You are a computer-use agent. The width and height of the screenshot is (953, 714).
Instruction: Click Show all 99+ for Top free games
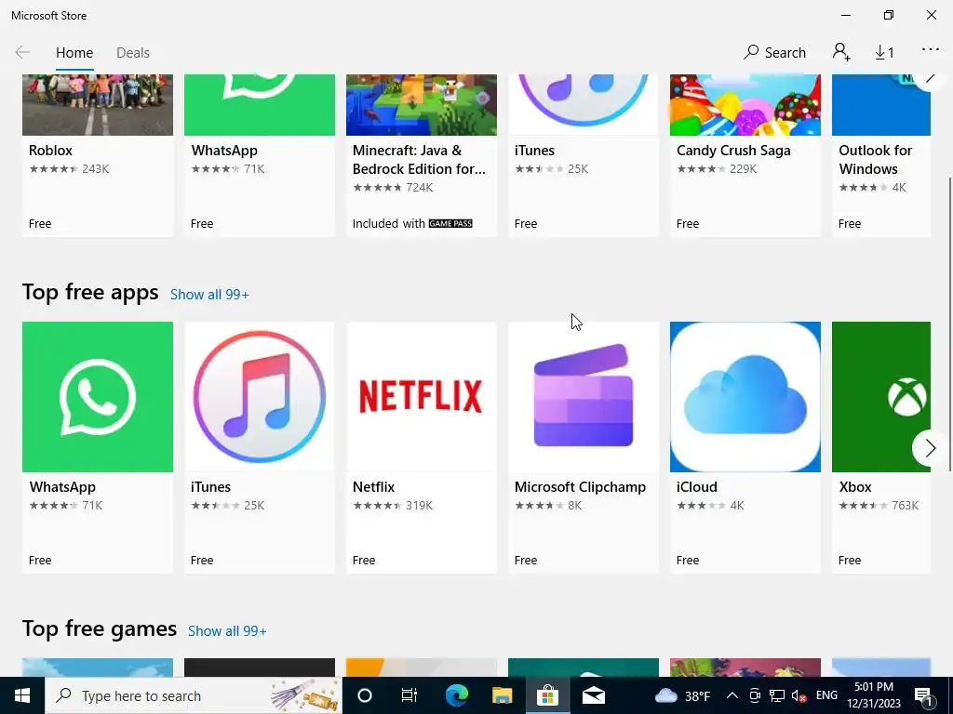pyautogui.click(x=227, y=631)
